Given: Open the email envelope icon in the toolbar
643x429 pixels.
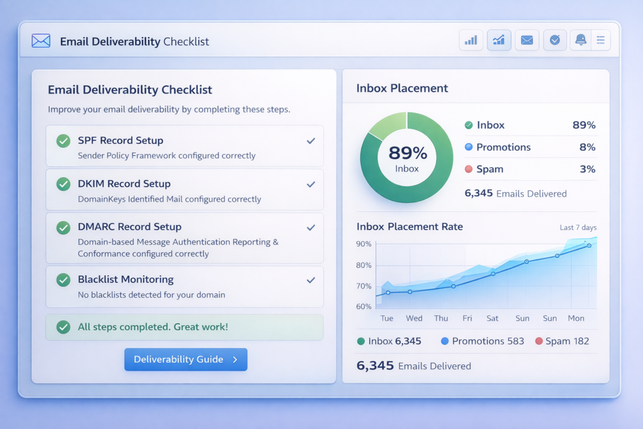Looking at the screenshot, I should point(527,40).
